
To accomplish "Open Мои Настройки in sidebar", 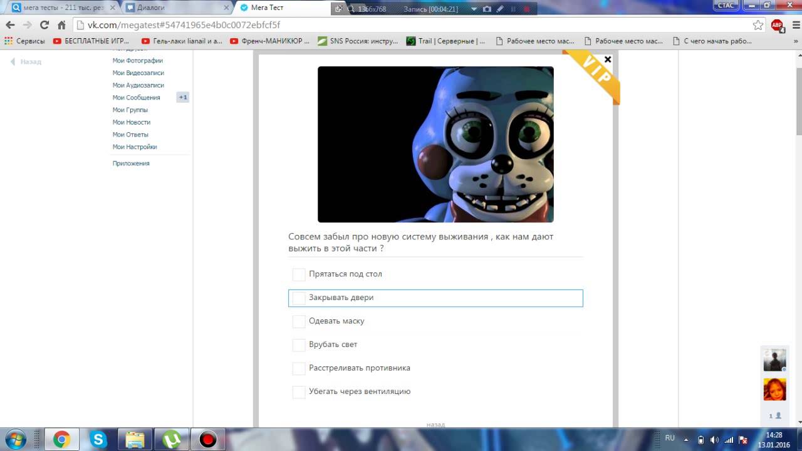I will click(134, 147).
